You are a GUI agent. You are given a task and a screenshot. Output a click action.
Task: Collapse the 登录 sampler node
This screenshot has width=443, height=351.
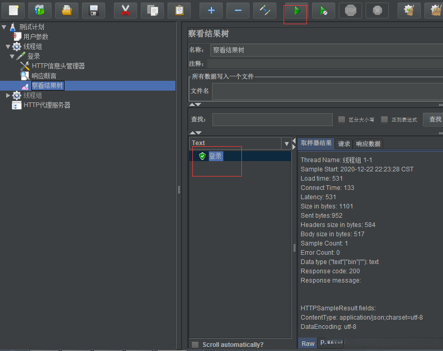point(12,57)
